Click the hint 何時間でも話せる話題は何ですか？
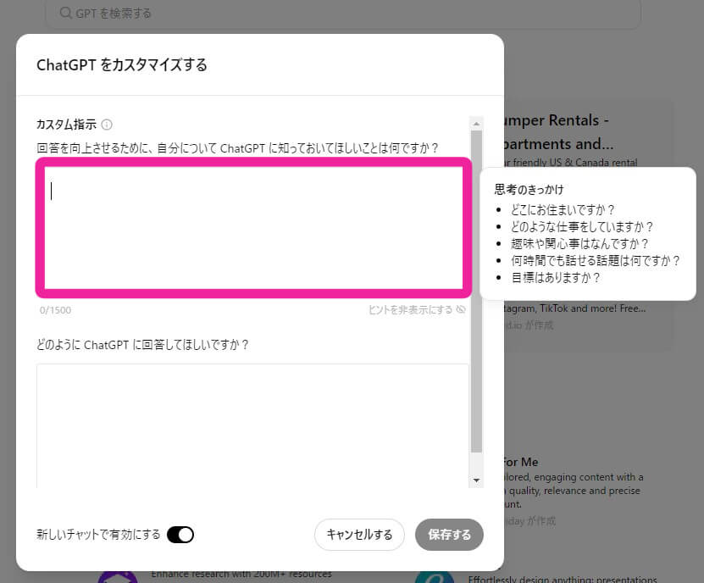 [x=596, y=260]
